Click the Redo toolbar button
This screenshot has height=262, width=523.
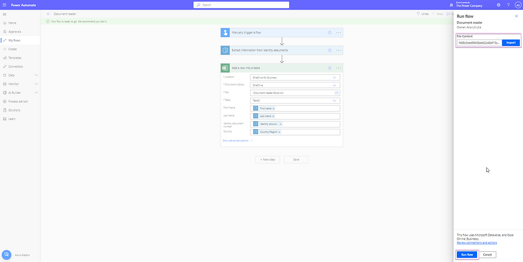coord(438,14)
